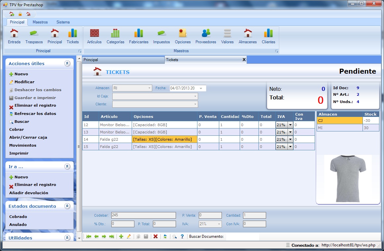This screenshot has height=251, width=384.
Task: Open Fabricantes from the Maestros group
Action: point(139,36)
